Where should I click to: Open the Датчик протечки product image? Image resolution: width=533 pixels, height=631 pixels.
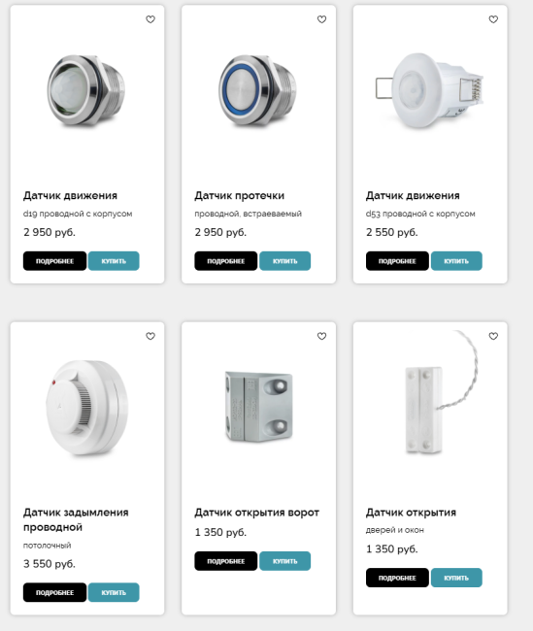click(258, 91)
